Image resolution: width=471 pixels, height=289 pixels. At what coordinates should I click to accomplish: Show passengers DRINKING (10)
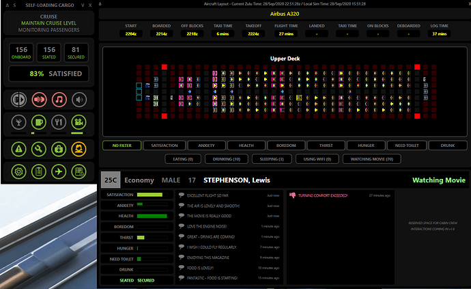(x=227, y=159)
